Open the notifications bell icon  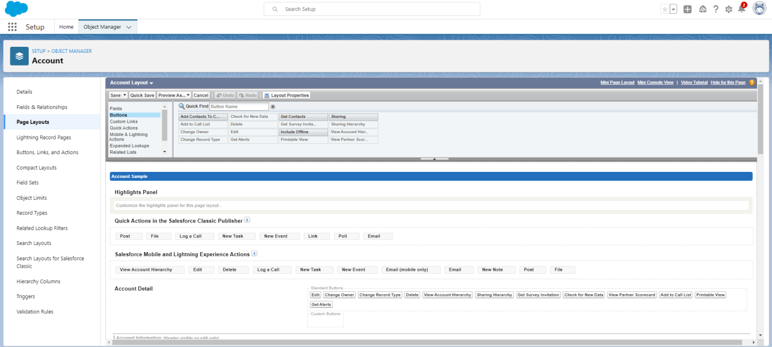(x=742, y=9)
